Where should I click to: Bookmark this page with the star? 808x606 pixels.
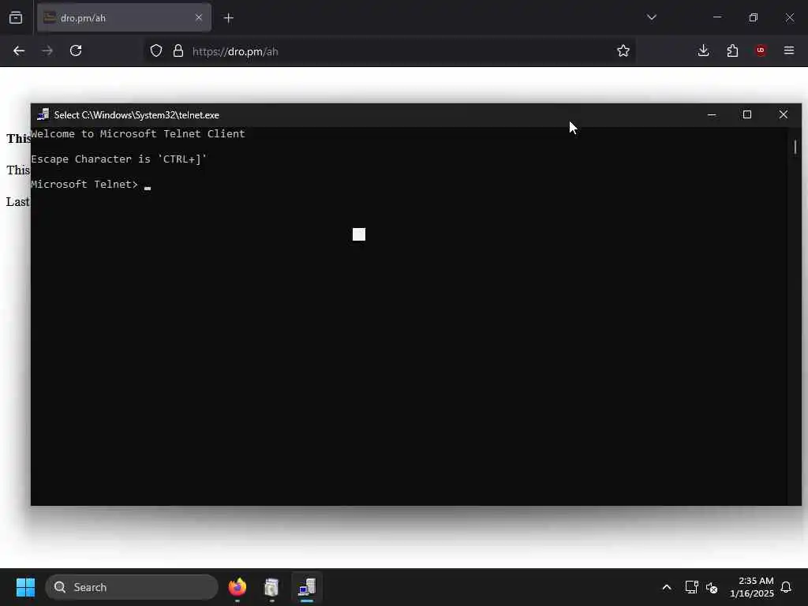tap(623, 51)
